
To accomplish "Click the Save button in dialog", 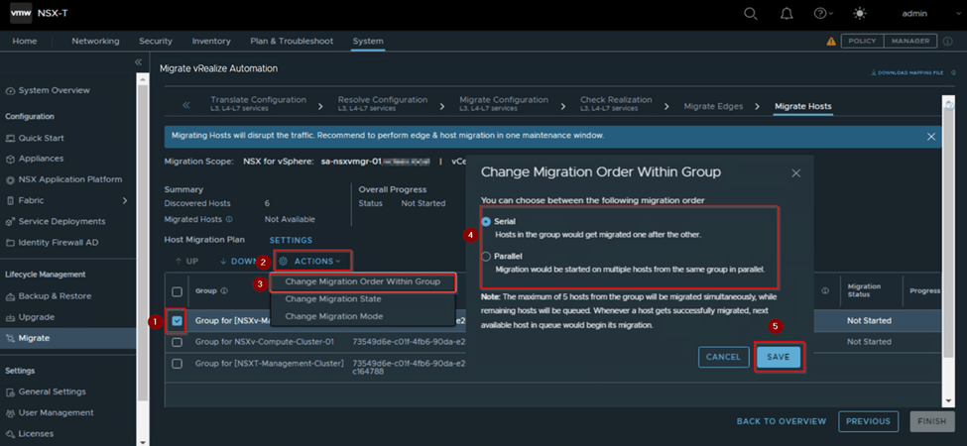I will 779,357.
